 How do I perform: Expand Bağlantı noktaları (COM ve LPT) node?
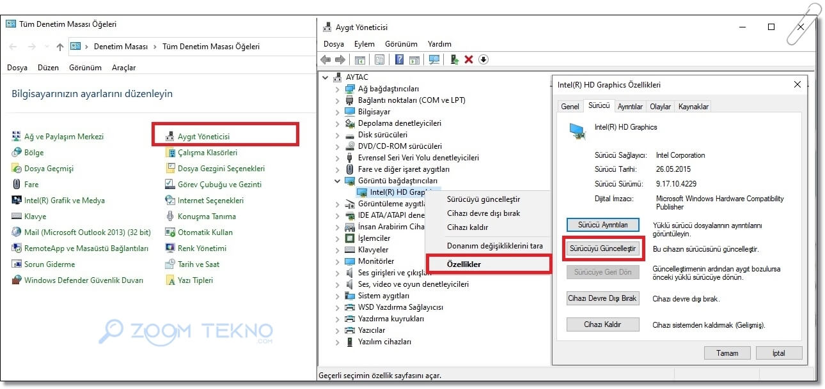[x=338, y=100]
